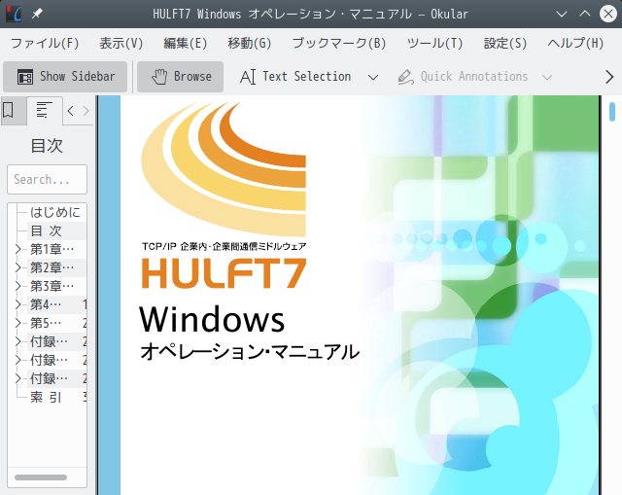
Task: Open the ヘルプ(H) menu
Action: pos(575,43)
